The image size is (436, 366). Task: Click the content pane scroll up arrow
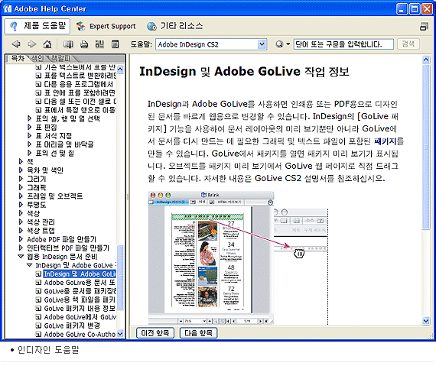coord(426,59)
